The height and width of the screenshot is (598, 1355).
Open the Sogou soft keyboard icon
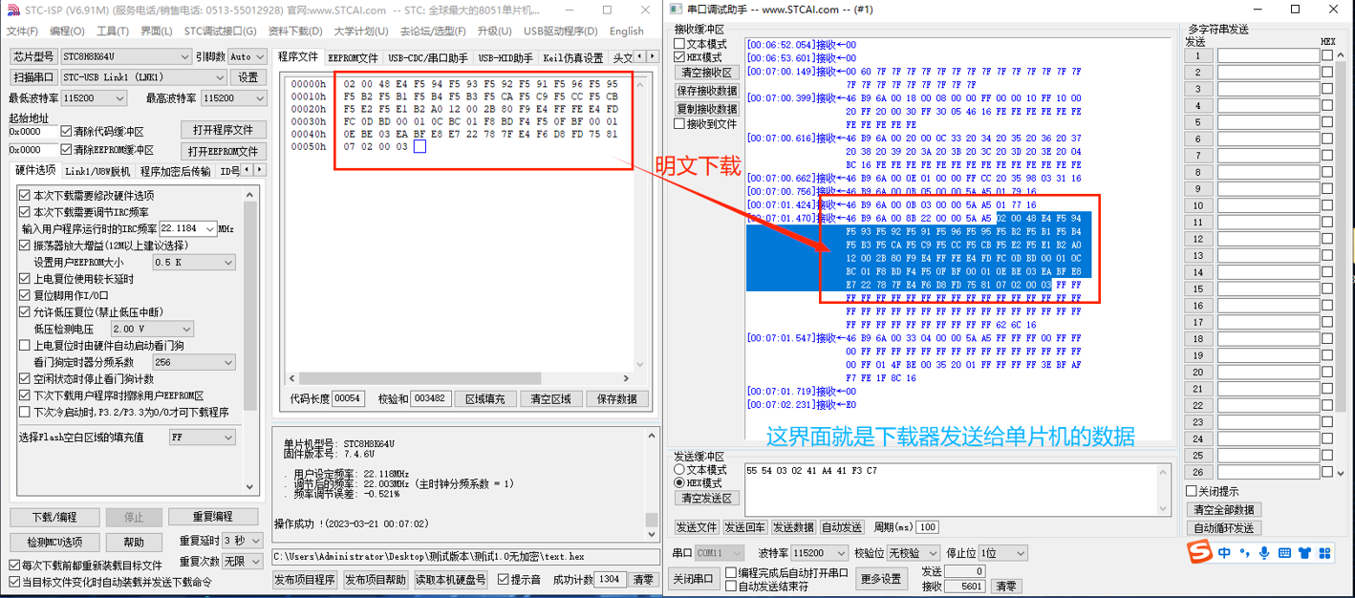pyautogui.click(x=1284, y=552)
